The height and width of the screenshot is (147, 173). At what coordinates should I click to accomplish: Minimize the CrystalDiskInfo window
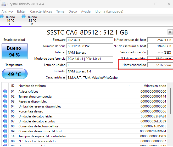point(143,4)
